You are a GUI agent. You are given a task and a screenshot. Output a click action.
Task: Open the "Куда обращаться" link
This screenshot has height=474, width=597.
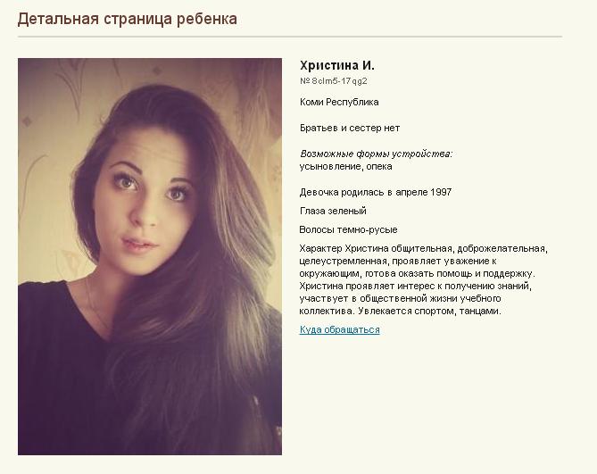click(340, 329)
